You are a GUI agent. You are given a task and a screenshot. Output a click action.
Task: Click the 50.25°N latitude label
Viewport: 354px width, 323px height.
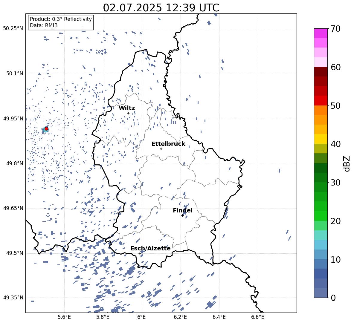tap(13, 29)
